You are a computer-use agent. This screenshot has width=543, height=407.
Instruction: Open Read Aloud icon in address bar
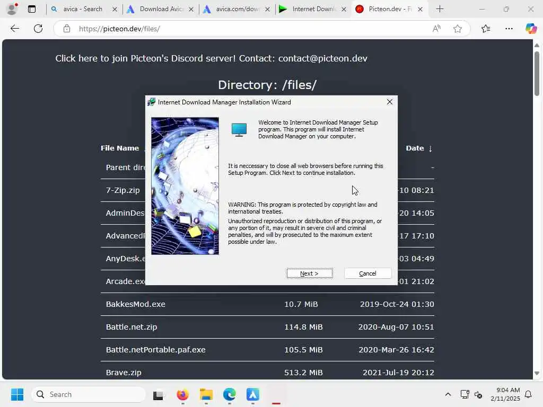pos(436,29)
